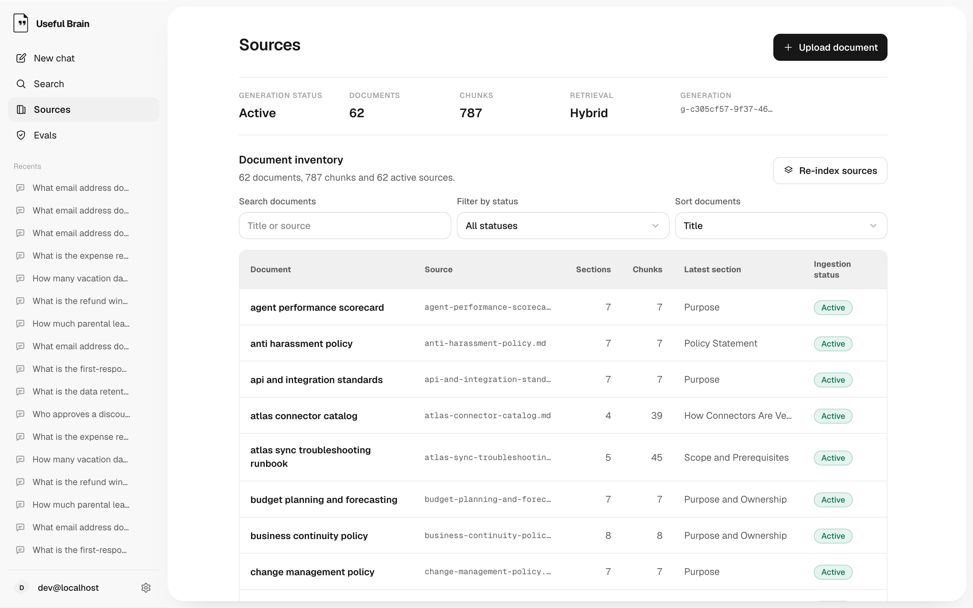Select the 'anti harassment policy' document
The image size is (973, 608).
click(x=301, y=344)
